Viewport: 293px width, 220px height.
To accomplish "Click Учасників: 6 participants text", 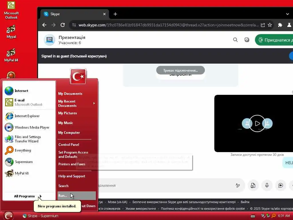I will coord(70,43).
